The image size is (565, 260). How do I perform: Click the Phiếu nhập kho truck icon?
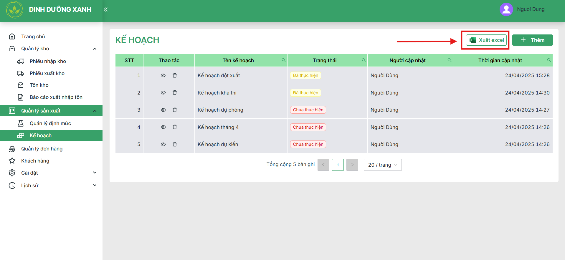coord(21,61)
